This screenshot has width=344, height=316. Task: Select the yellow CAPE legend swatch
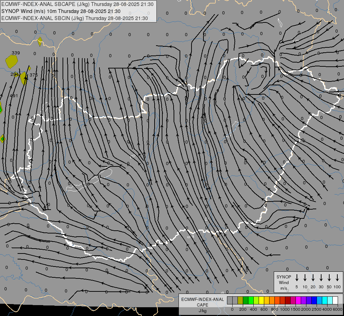click(261, 300)
